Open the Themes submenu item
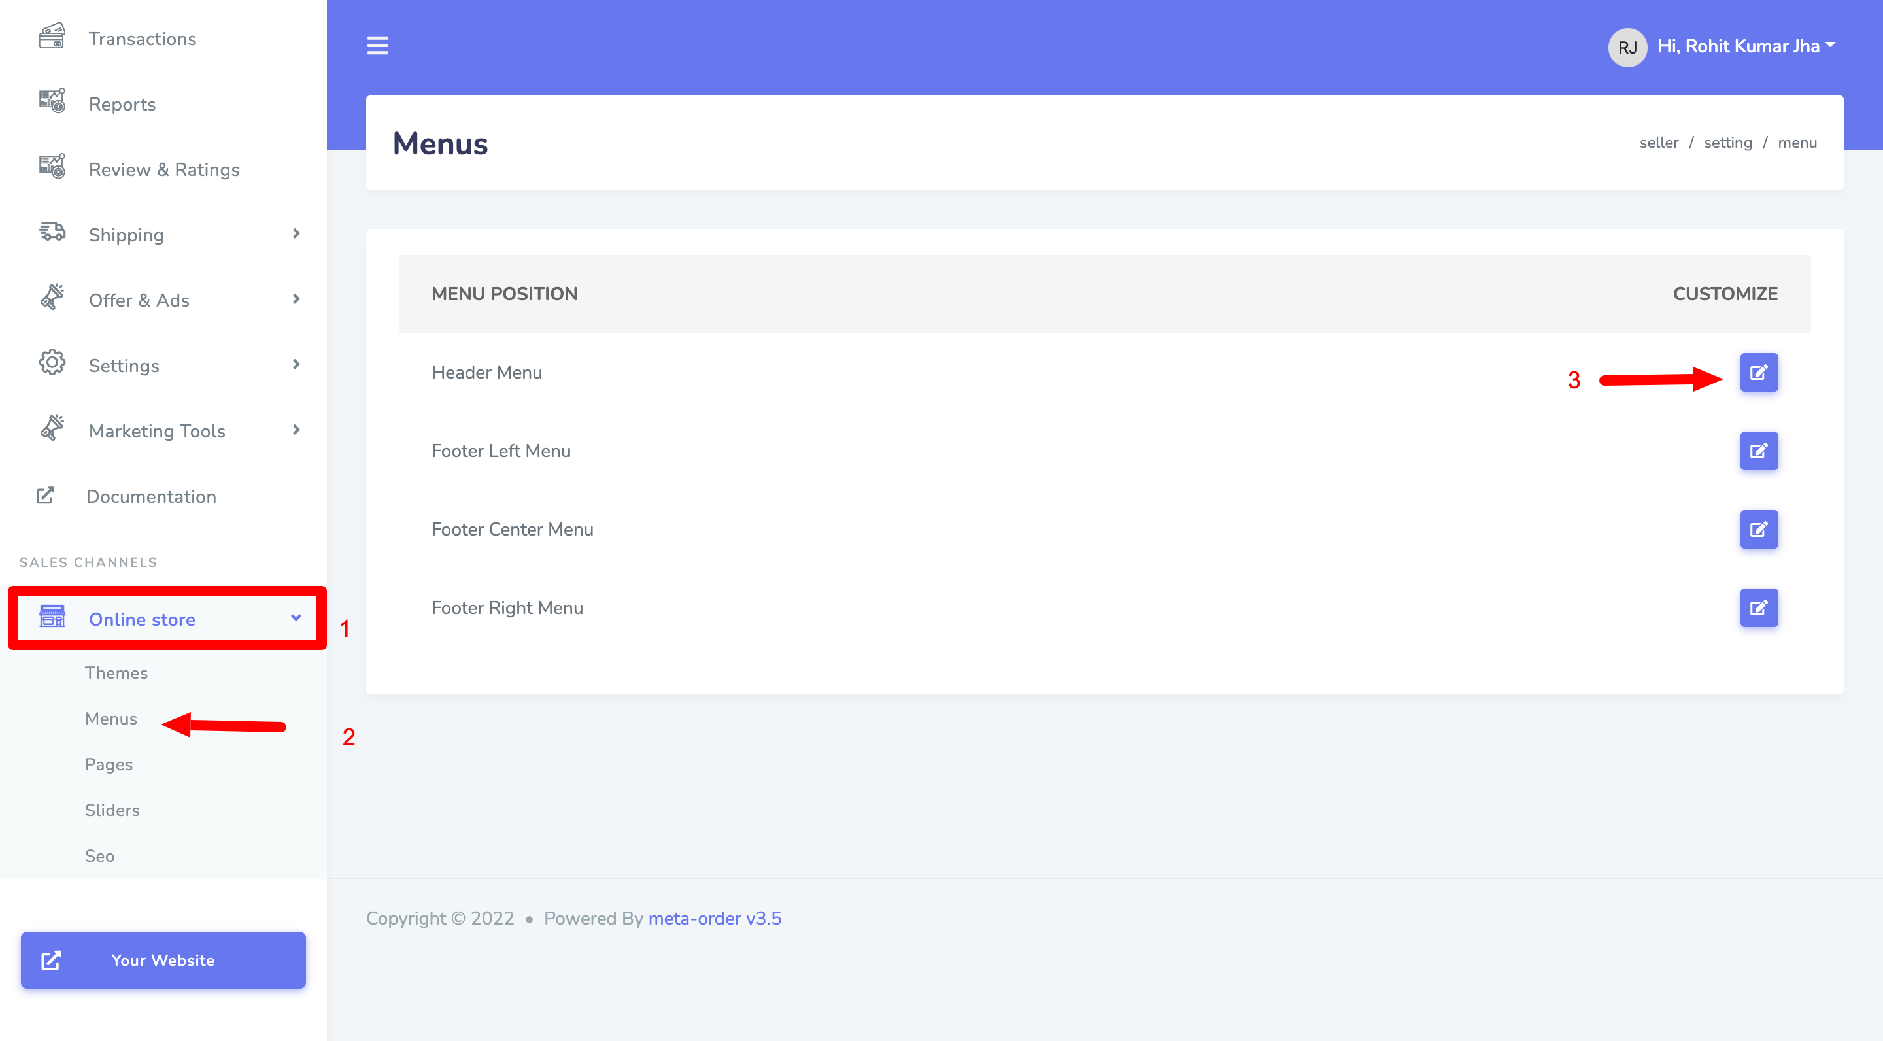Screen dimensions: 1883x1041 116,673
